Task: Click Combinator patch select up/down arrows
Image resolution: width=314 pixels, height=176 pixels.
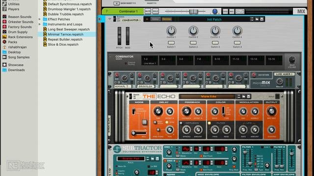Action: click(252, 19)
